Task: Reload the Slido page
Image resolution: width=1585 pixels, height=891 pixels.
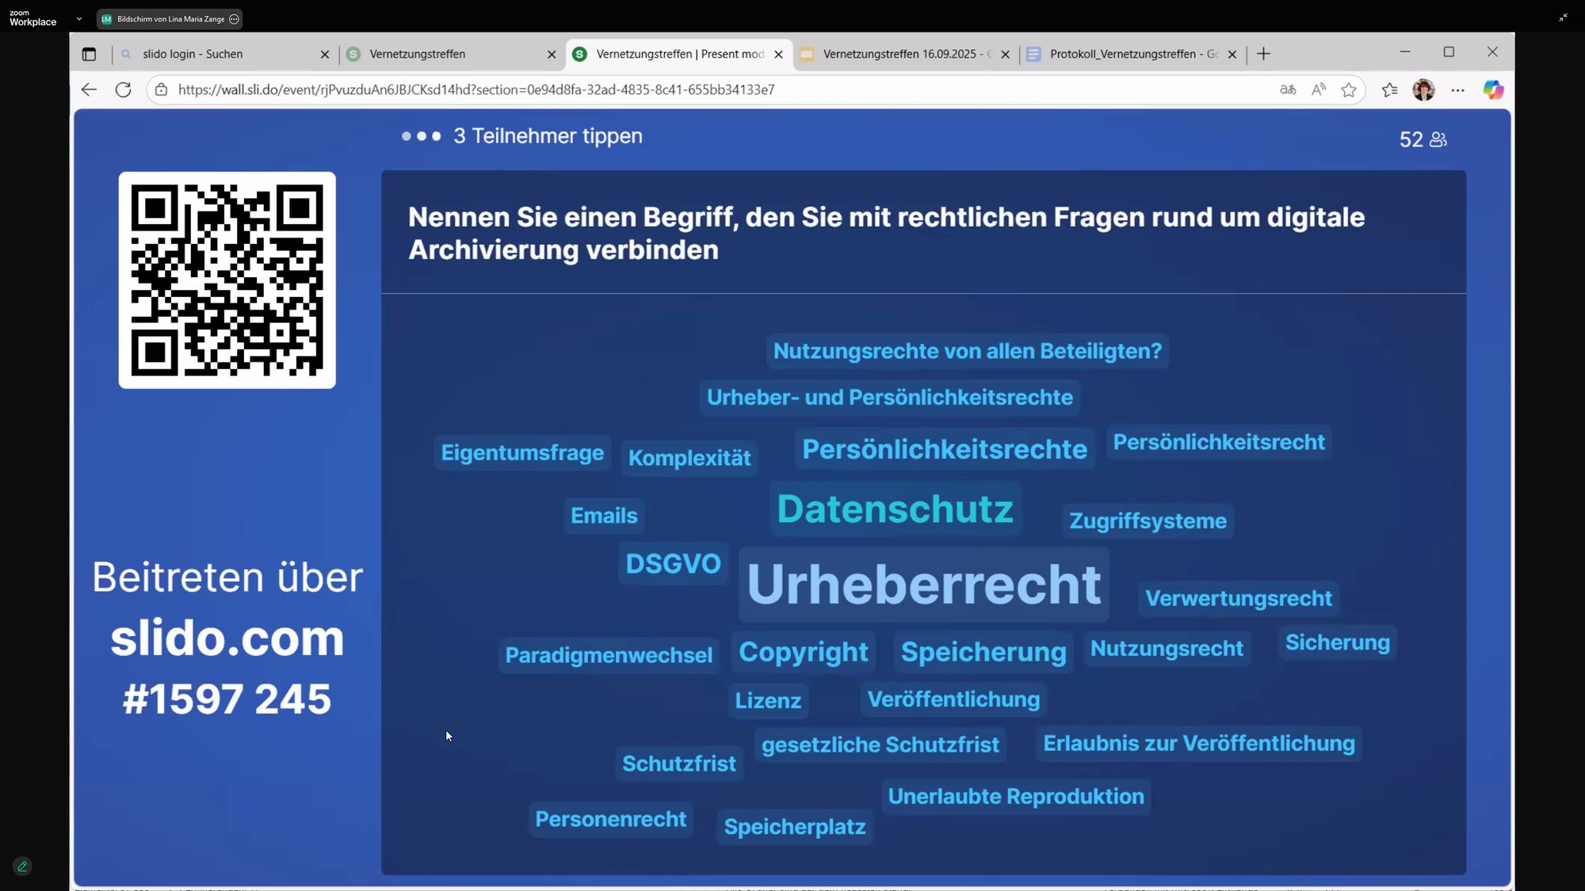Action: click(x=123, y=89)
